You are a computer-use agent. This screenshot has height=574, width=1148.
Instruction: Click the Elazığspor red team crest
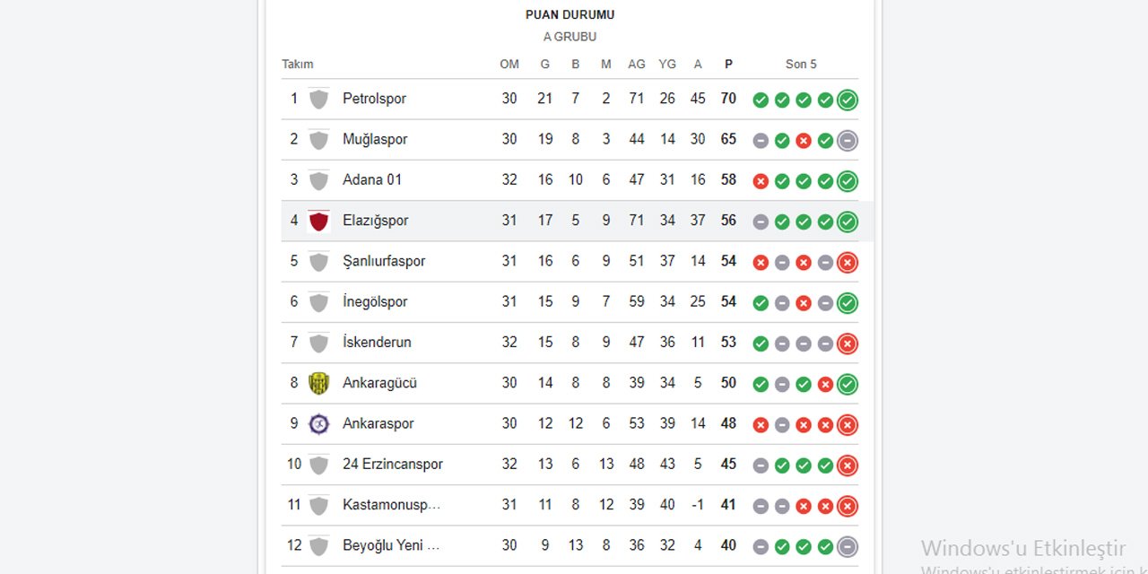click(x=318, y=220)
